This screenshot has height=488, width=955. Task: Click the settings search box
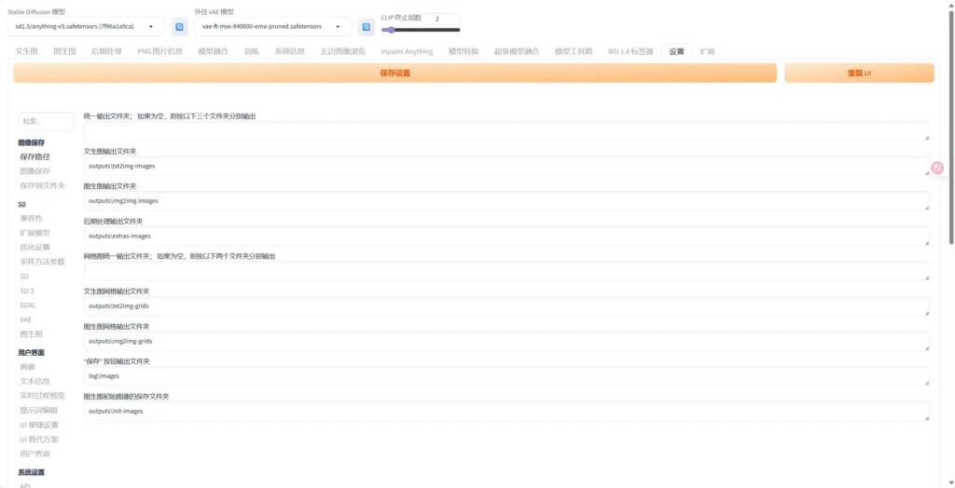coord(47,121)
